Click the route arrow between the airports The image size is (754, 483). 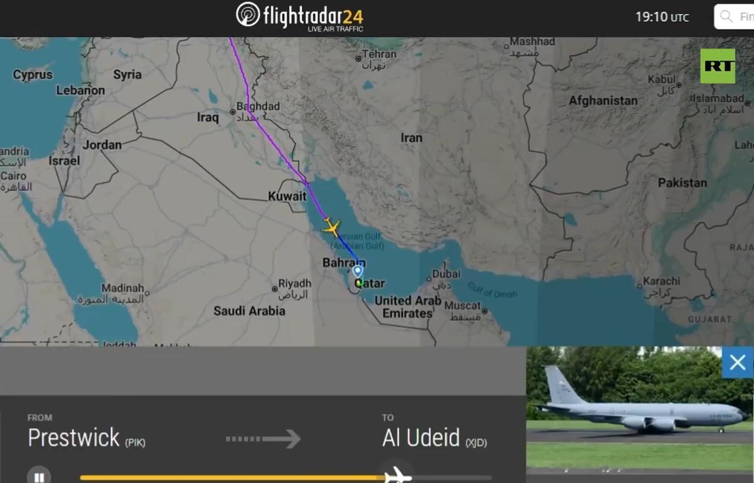point(263,438)
